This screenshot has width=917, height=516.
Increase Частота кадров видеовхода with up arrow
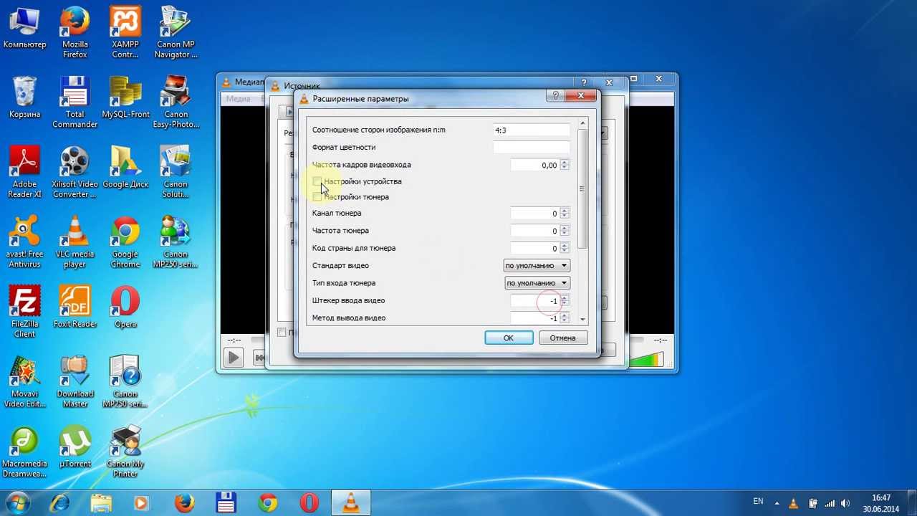pyautogui.click(x=565, y=163)
